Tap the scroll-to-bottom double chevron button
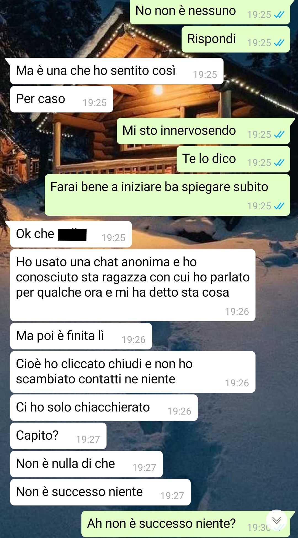 point(276,520)
